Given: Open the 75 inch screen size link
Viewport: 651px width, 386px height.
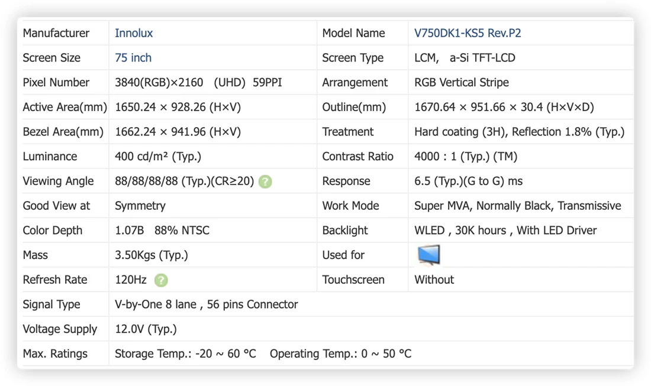Looking at the screenshot, I should [x=133, y=57].
